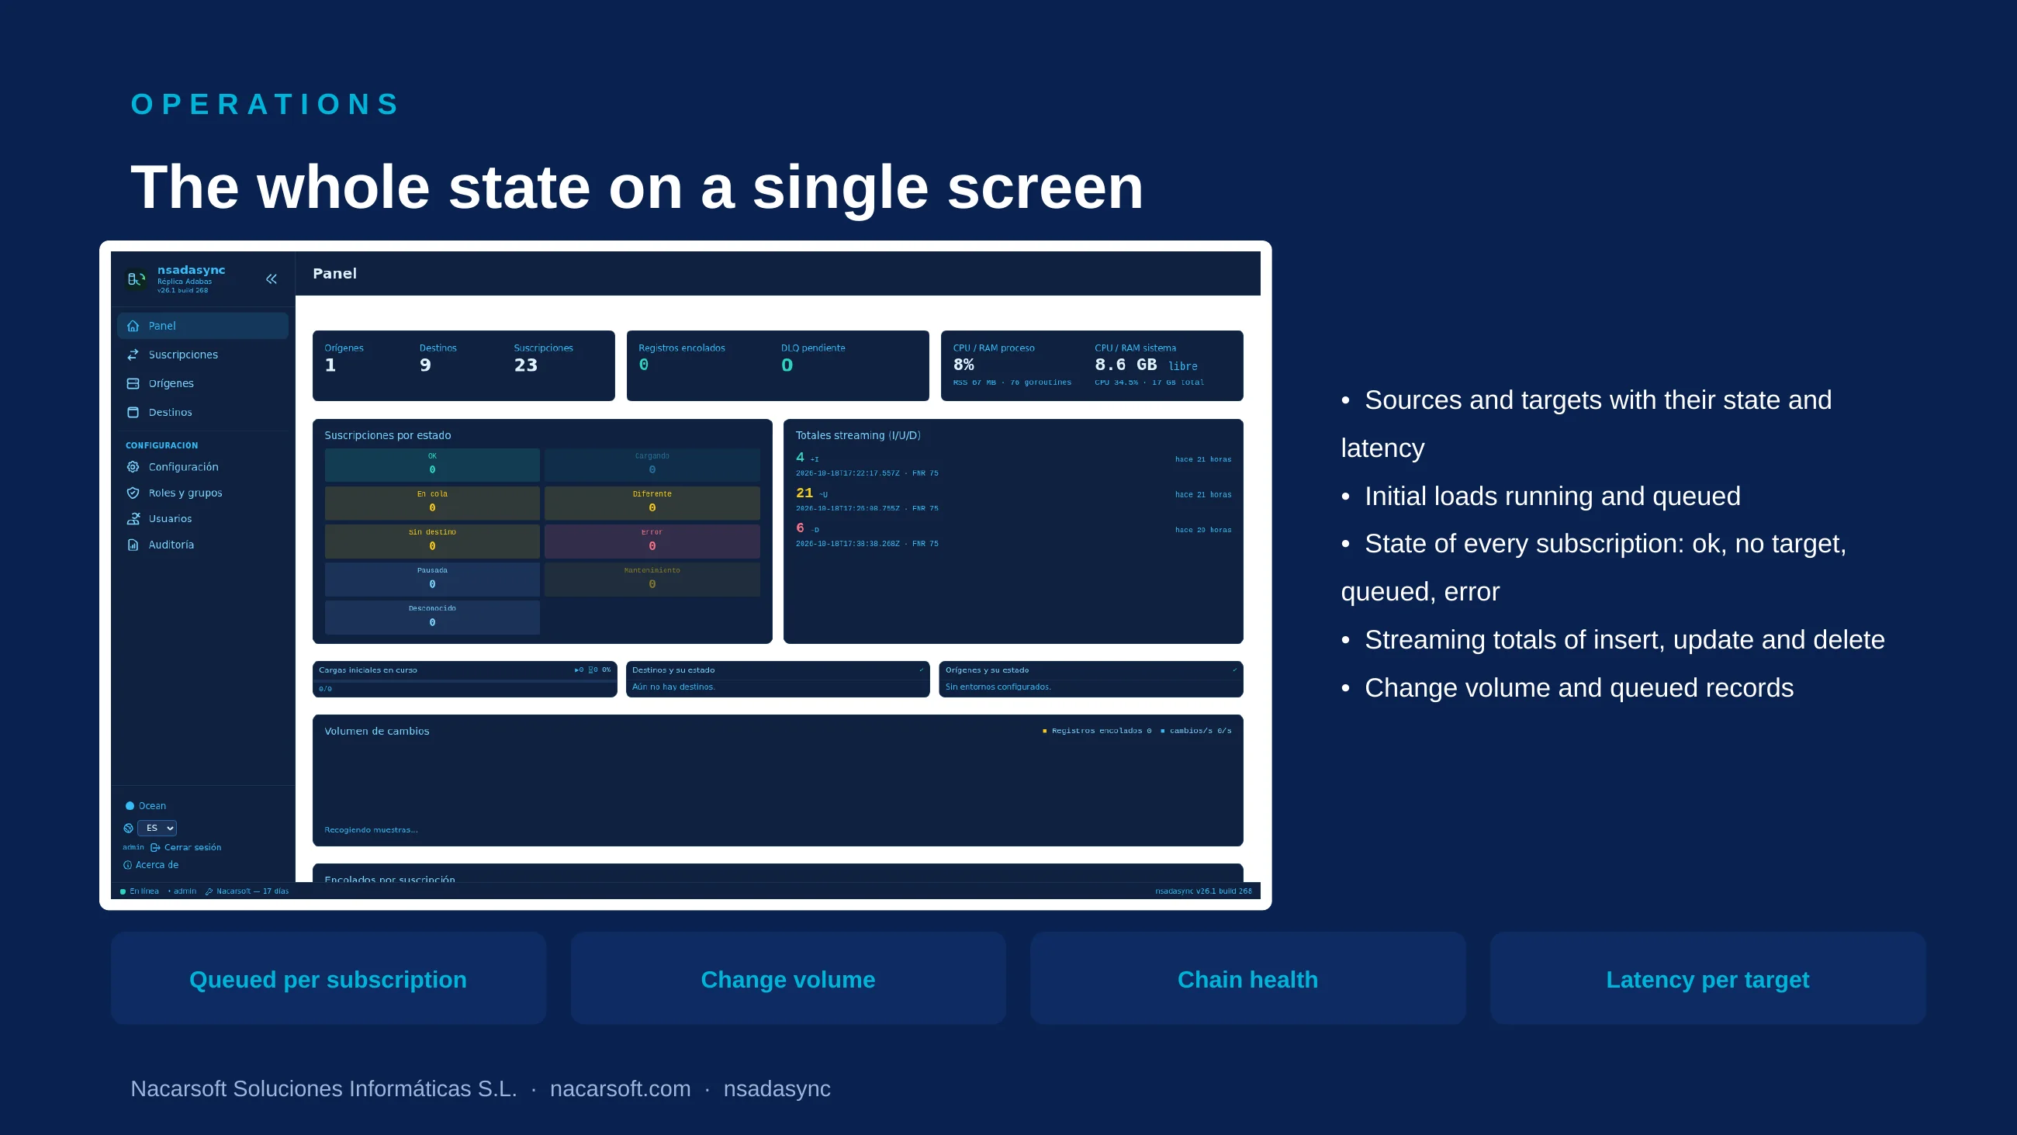Open the Orígenes menu label
This screenshot has width=2017, height=1135.
click(171, 384)
